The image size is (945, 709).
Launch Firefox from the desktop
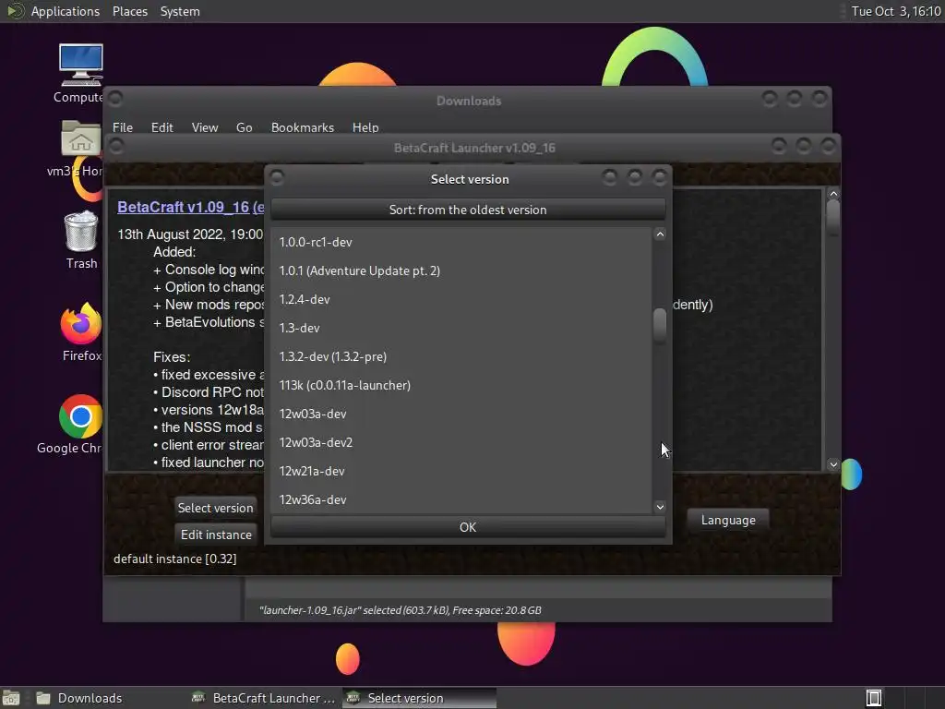pyautogui.click(x=81, y=323)
